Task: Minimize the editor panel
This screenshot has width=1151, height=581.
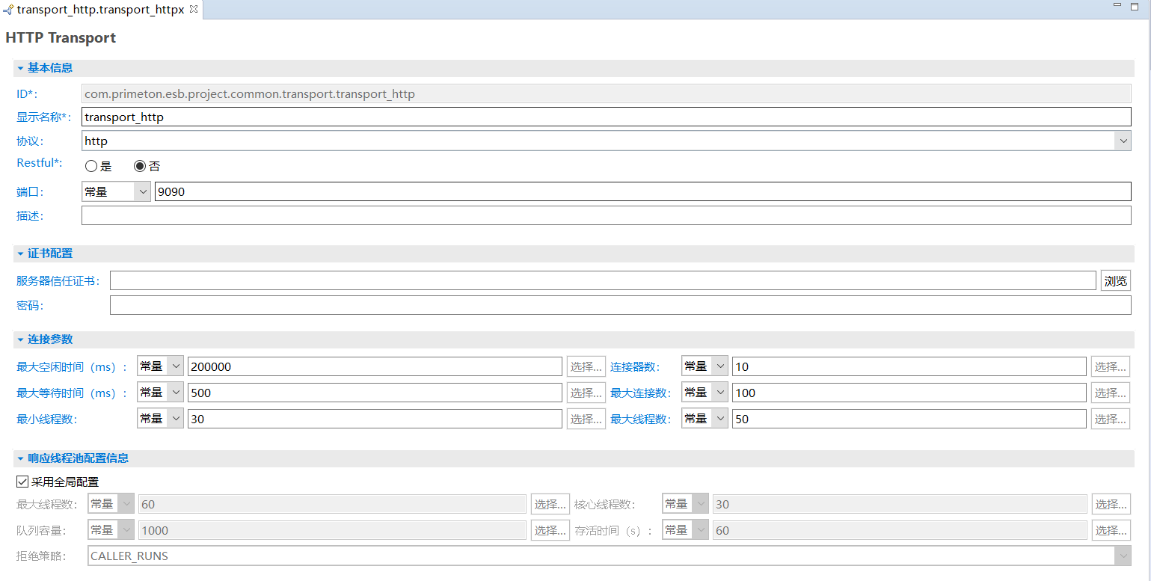Action: [1117, 6]
